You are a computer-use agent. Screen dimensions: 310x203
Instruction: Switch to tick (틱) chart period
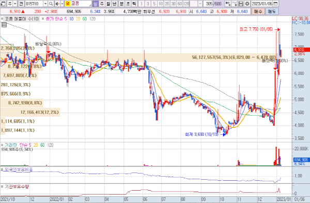point(134,4)
